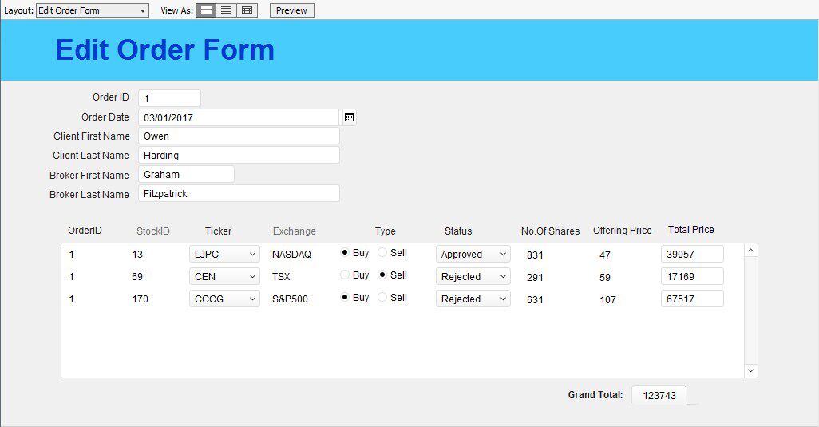Select Buy for the CEN row

point(345,275)
